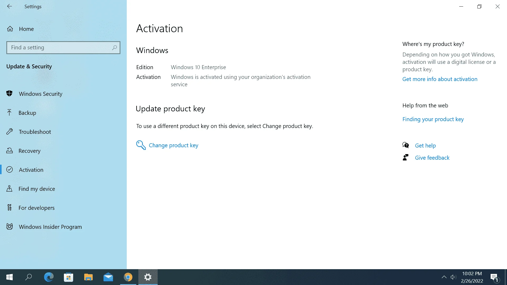This screenshot has width=507, height=285.
Task: Click the Backup upward arrow icon
Action: point(9,113)
